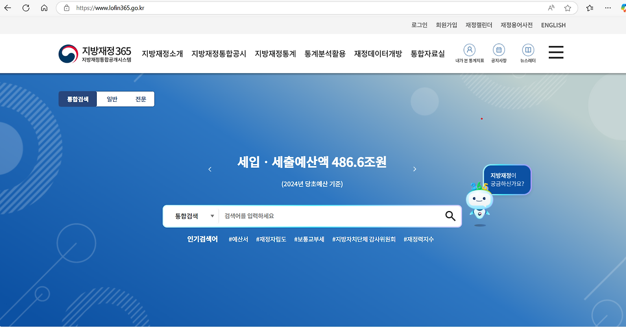Click popular keyword #재정자립도
The width and height of the screenshot is (626, 327).
click(271, 239)
